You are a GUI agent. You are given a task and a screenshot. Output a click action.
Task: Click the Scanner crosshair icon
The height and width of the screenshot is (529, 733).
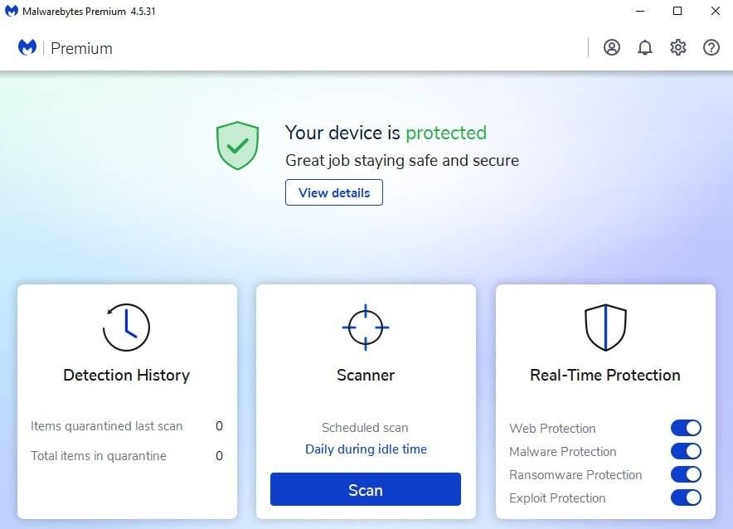pos(366,328)
